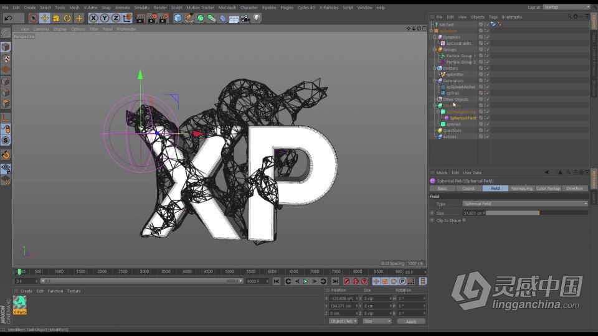The image size is (598, 336).
Task: Switch to the Coord. tab
Action: pyautogui.click(x=468, y=188)
